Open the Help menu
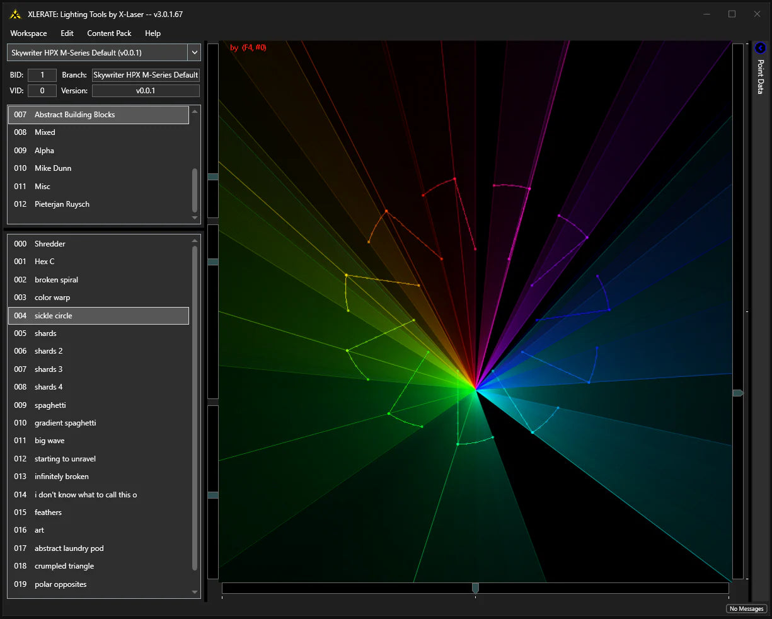Viewport: 772px width, 619px height. click(153, 33)
